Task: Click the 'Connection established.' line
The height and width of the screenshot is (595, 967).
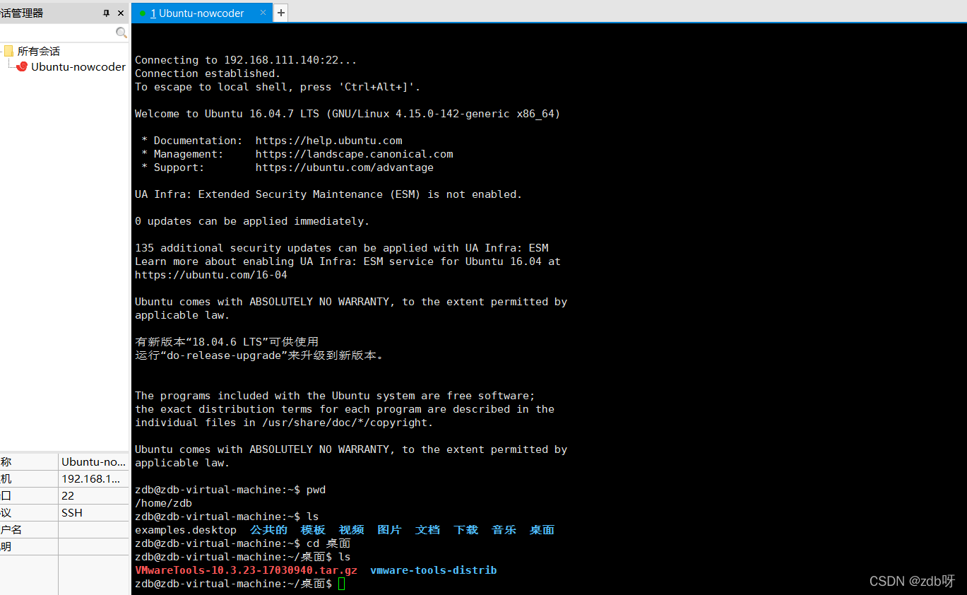Action: (x=208, y=73)
